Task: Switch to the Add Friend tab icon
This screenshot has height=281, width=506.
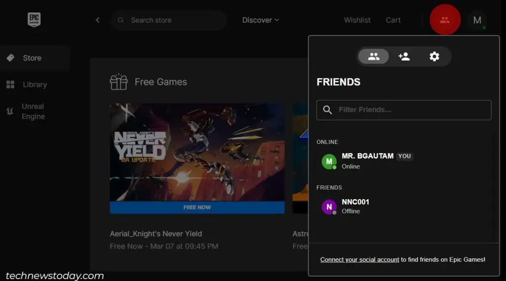Action: 404,56
